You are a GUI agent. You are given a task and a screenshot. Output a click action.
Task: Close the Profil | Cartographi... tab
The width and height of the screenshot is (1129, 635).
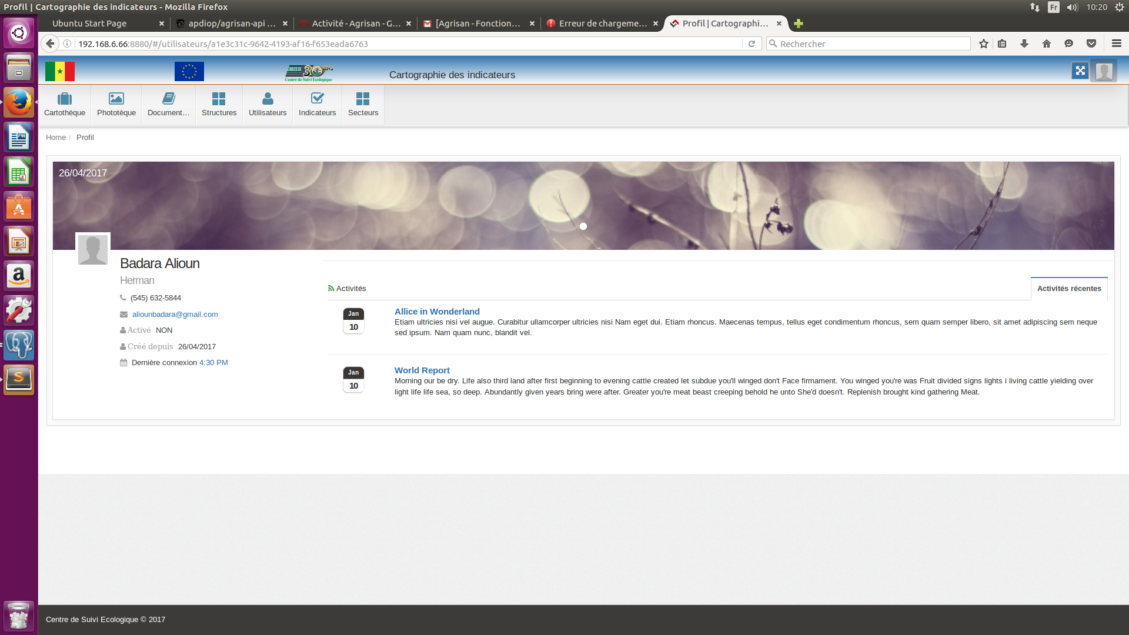point(779,24)
